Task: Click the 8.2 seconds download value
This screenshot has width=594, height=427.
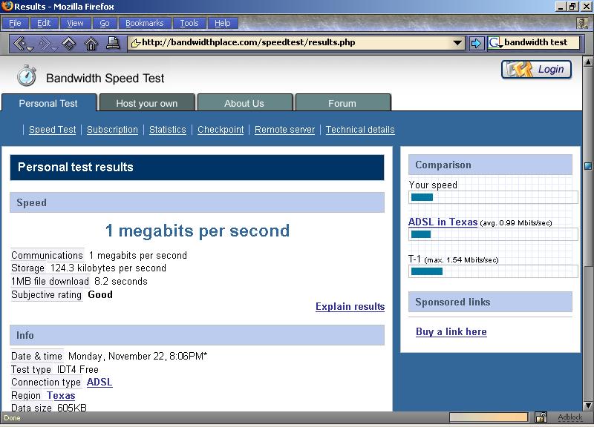Action: tap(121, 282)
